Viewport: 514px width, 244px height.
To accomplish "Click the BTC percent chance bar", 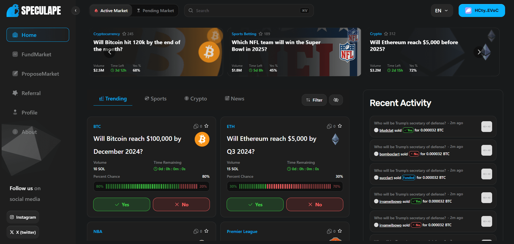I will pyautogui.click(x=151, y=186).
